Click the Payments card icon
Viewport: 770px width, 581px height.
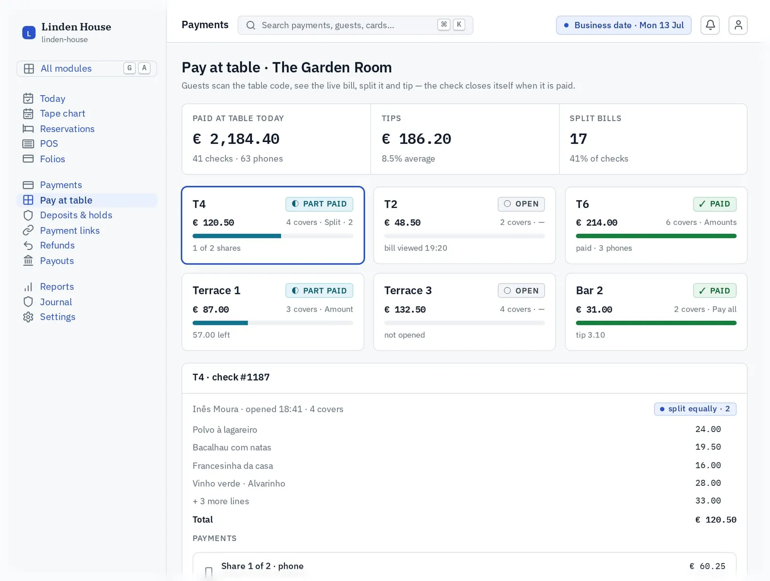pos(28,185)
